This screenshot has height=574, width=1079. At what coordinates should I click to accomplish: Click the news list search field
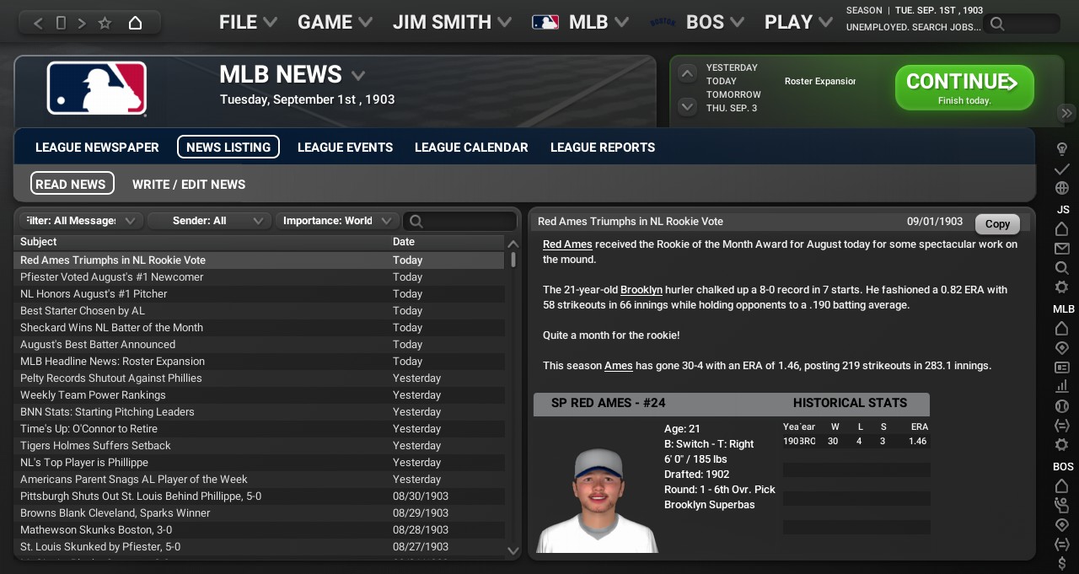(x=460, y=221)
